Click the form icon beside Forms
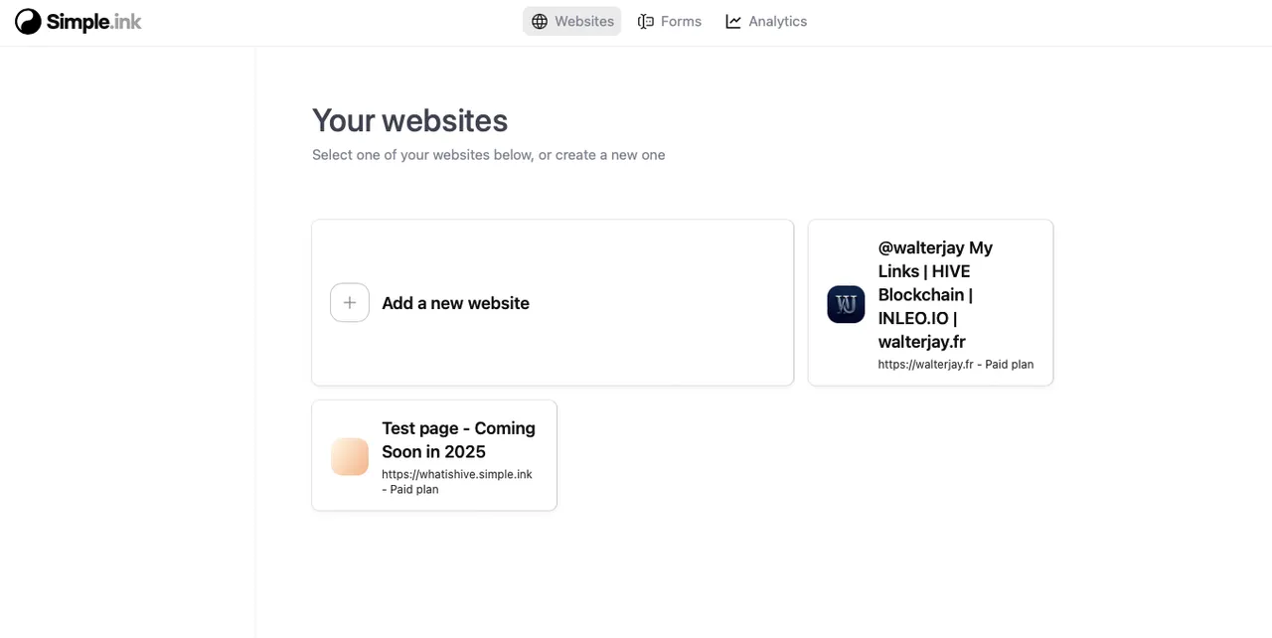Image resolution: width=1272 pixels, height=638 pixels. [646, 22]
